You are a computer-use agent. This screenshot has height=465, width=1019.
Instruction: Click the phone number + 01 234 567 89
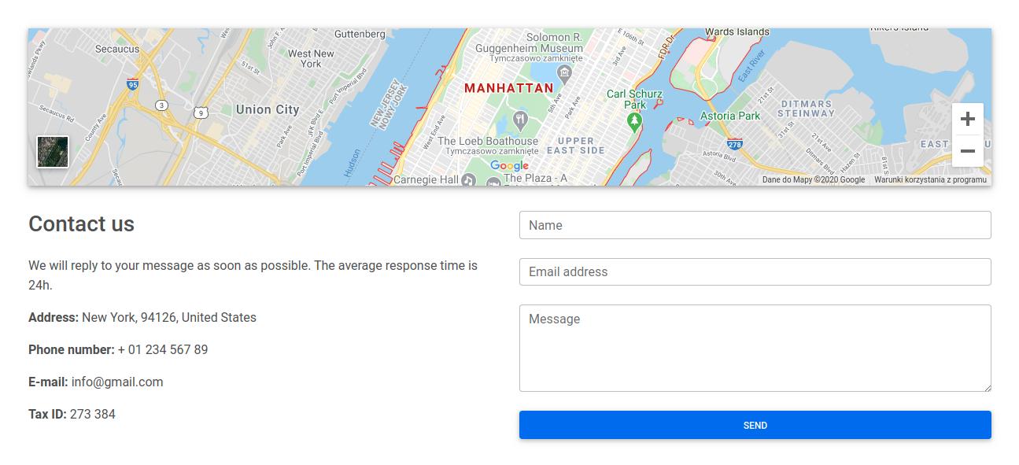163,349
